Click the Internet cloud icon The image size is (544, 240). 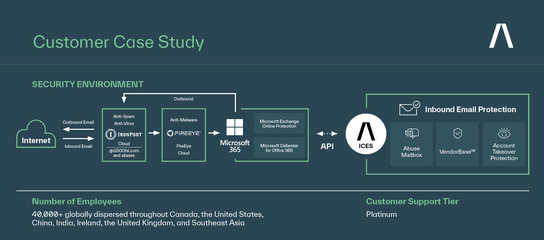pos(36,133)
